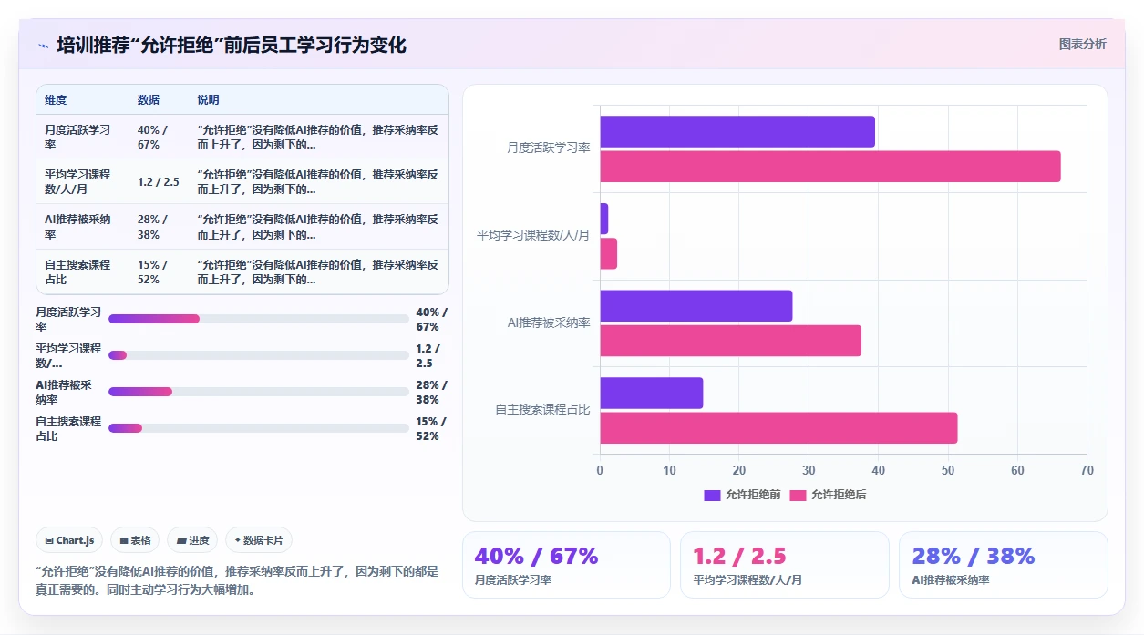
Task: Click the purple 自主搜索课程占比 chart bar
Action: (652, 393)
